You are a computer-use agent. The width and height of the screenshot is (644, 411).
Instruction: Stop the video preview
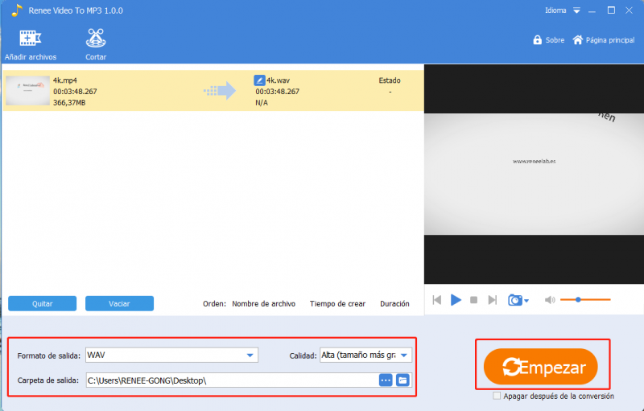pos(473,300)
